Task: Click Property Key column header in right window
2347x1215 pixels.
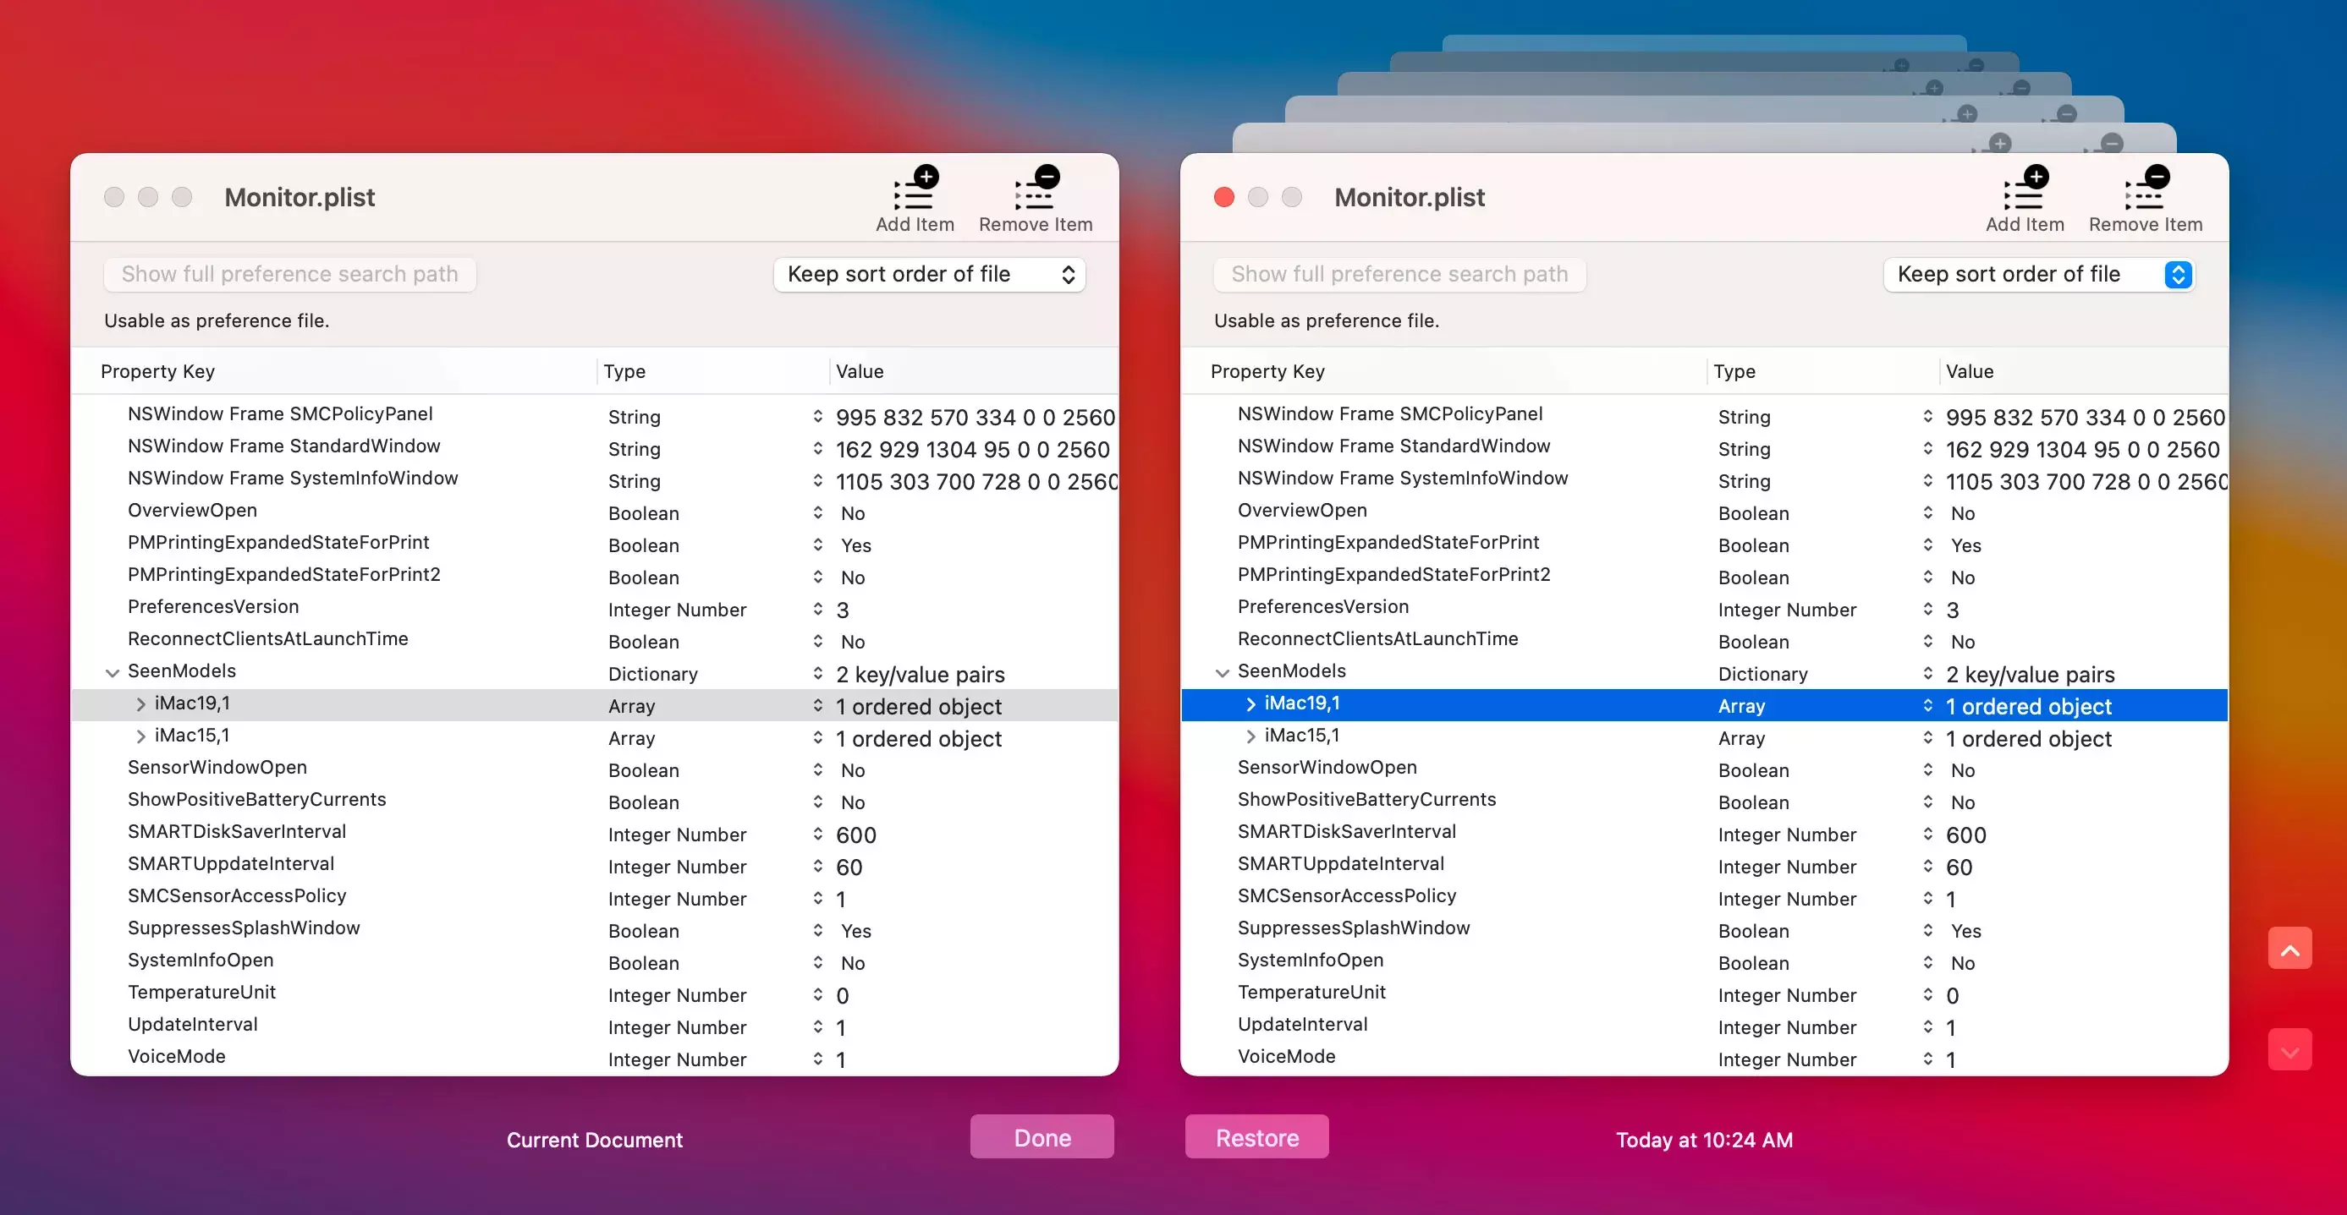Action: pos(1267,370)
